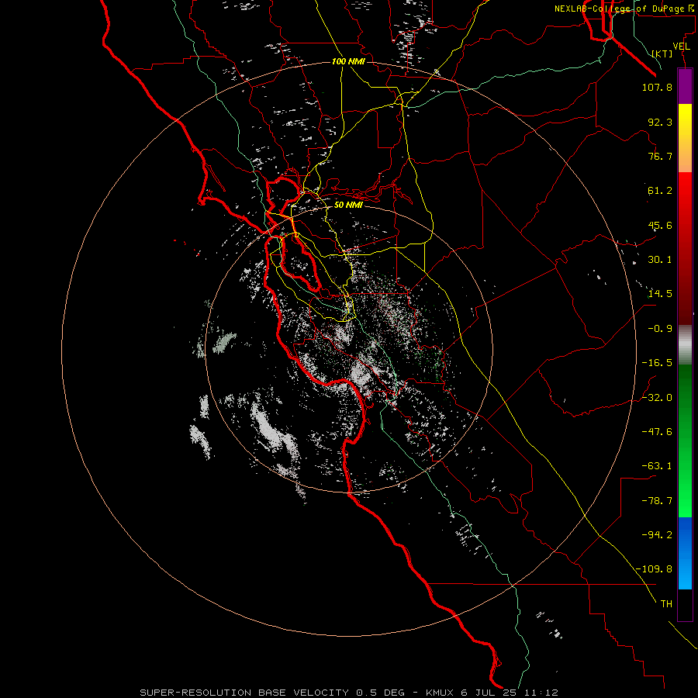Image resolution: width=698 pixels, height=698 pixels.
Task: Click the green segment of the color bar
Action: coord(685,441)
